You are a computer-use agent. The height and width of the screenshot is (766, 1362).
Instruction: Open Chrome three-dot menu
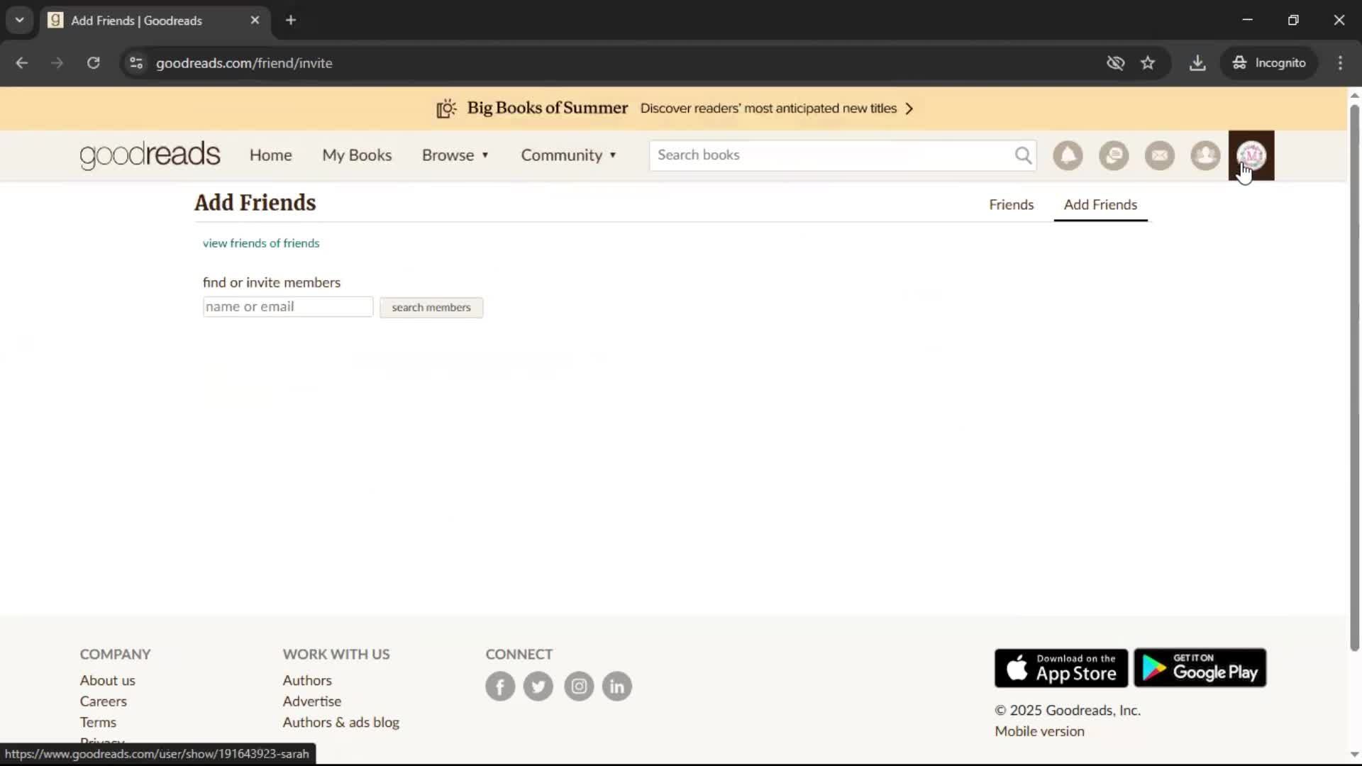tap(1340, 63)
